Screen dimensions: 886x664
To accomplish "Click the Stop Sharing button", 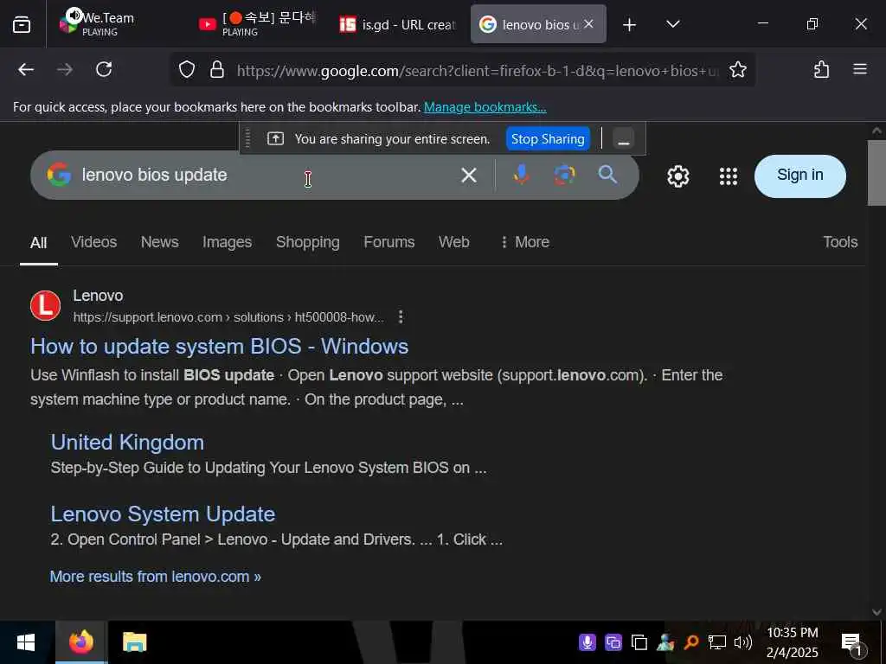I will pos(548,139).
